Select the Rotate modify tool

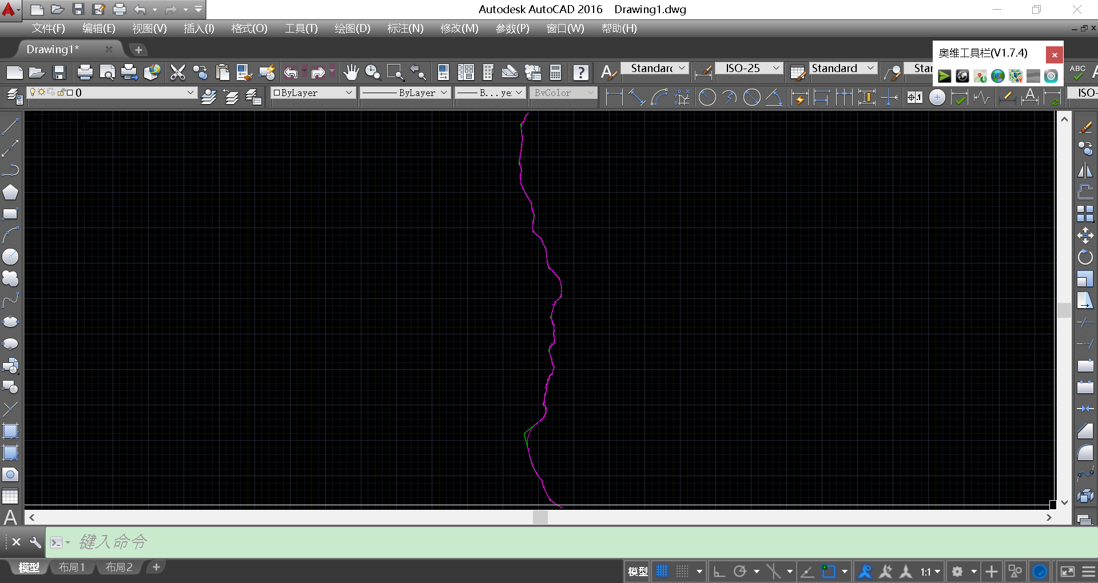coord(1085,257)
